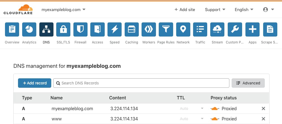Open the English language dropdown
The height and width of the screenshot is (124, 282).
(244, 10)
